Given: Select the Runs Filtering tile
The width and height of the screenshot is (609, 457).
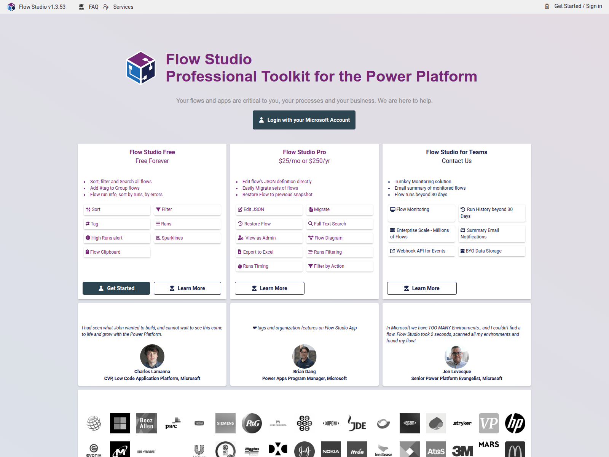Looking at the screenshot, I should click(x=340, y=252).
